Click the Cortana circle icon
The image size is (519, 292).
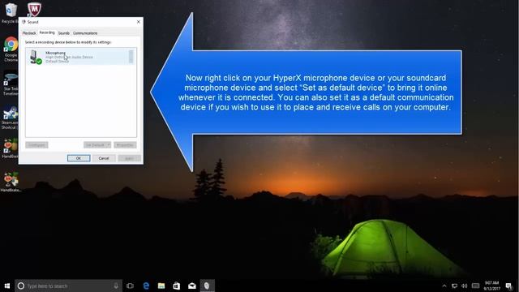click(21, 286)
